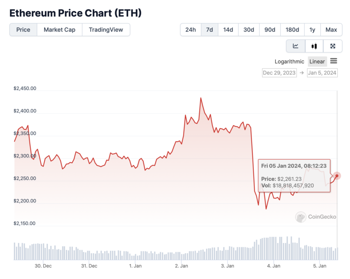Open the TradingView tab
Viewport: 350px width, 279px height.
[x=106, y=30]
